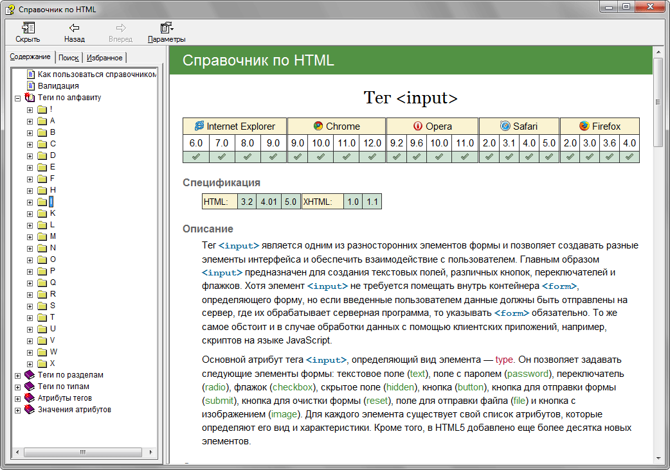The image size is (670, 470).
Task: Click the content pane vertical scrollbar thumb
Action: coord(658,102)
